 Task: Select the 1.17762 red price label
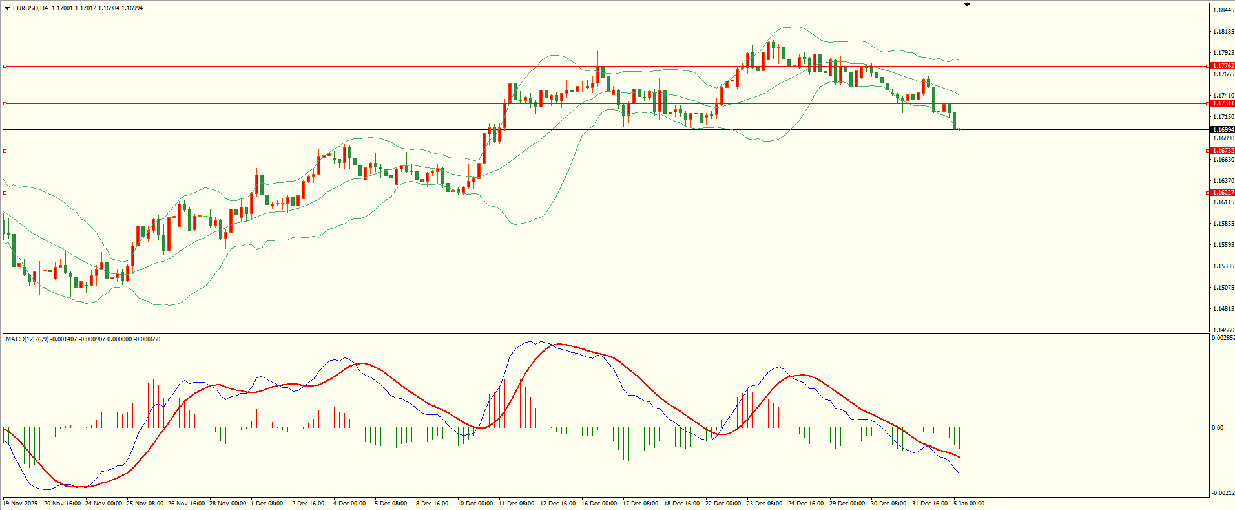click(x=1223, y=66)
